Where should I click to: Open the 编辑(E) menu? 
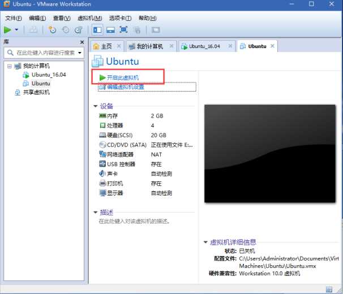[37, 18]
